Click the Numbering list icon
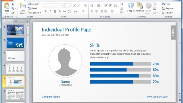The image size is (183, 103). pos(98,5)
